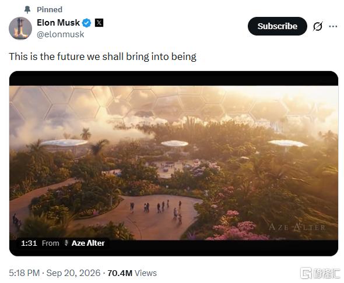
Task: Click the small Aze Alter avatar icon
Action: pyautogui.click(x=66, y=243)
